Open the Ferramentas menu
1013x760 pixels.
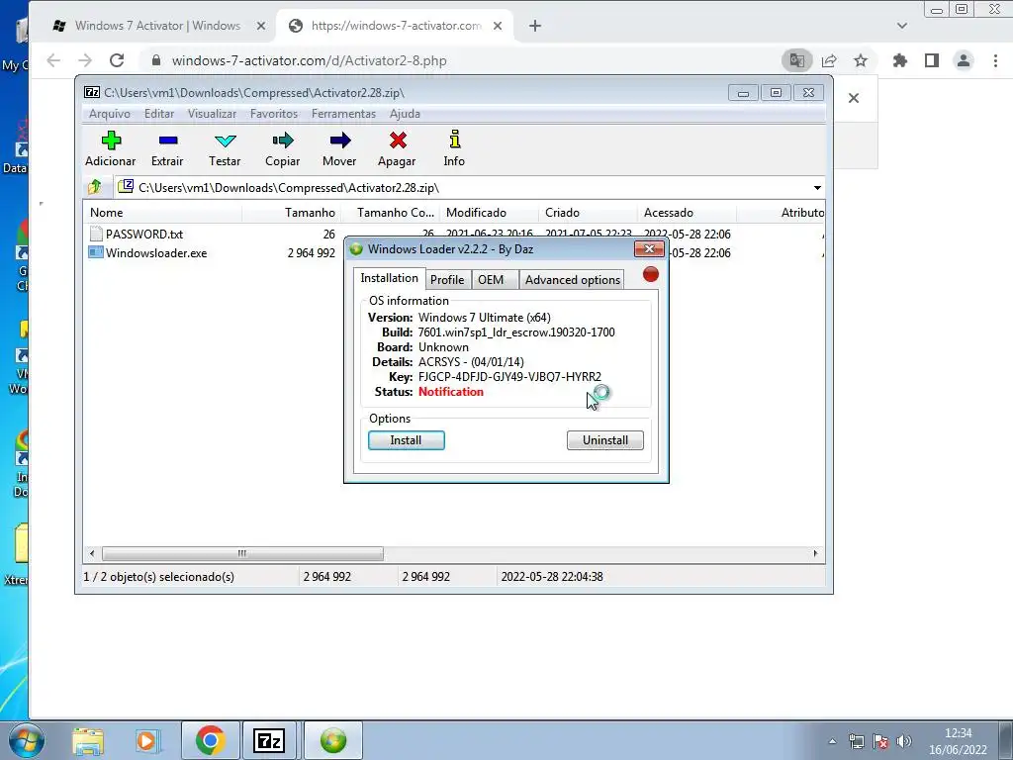click(x=343, y=114)
